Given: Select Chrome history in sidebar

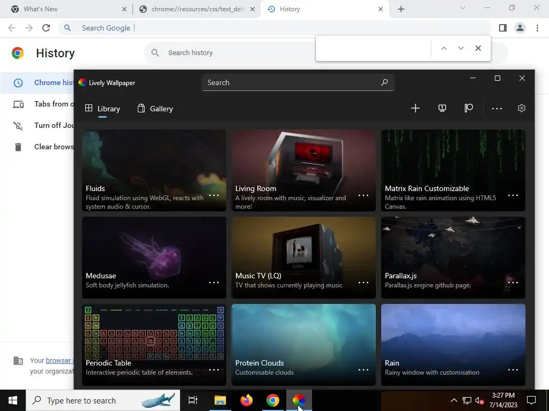Looking at the screenshot, I should [38, 83].
